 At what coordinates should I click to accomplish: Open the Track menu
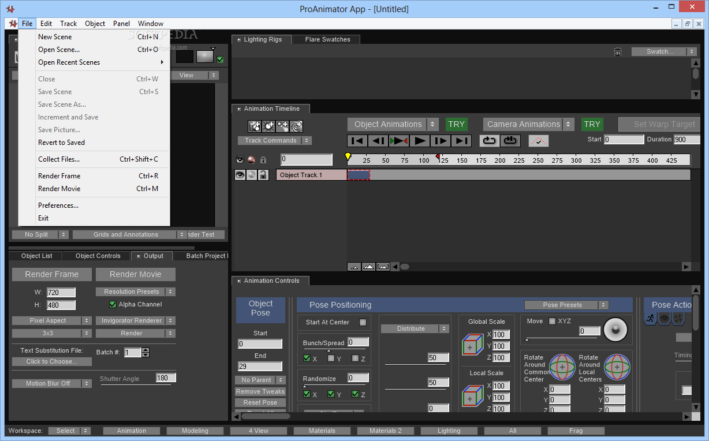(68, 24)
